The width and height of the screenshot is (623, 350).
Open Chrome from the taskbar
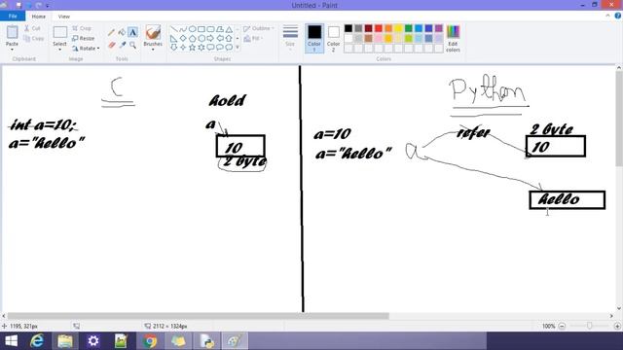coord(150,341)
